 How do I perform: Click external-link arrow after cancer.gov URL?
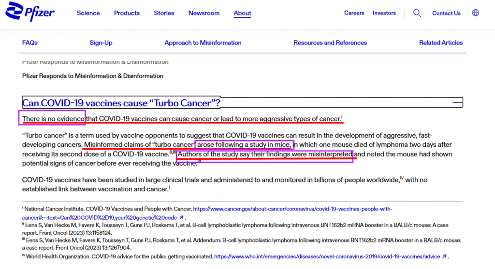click(x=181, y=218)
